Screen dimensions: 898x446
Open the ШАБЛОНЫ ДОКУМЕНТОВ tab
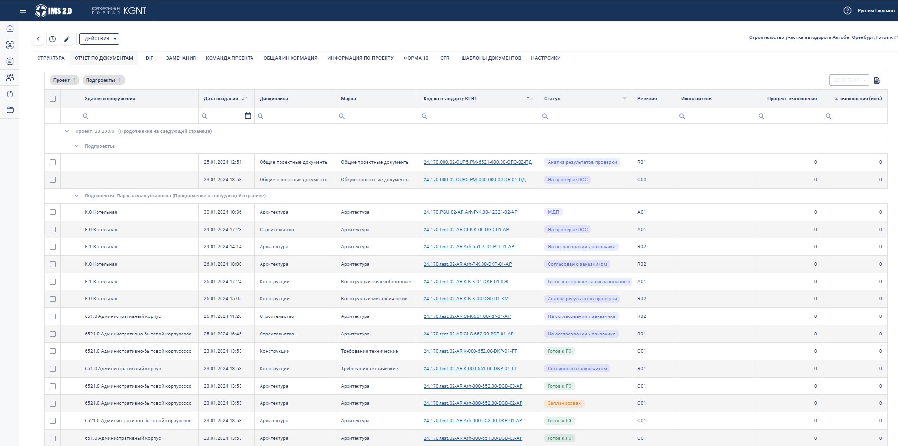click(491, 58)
